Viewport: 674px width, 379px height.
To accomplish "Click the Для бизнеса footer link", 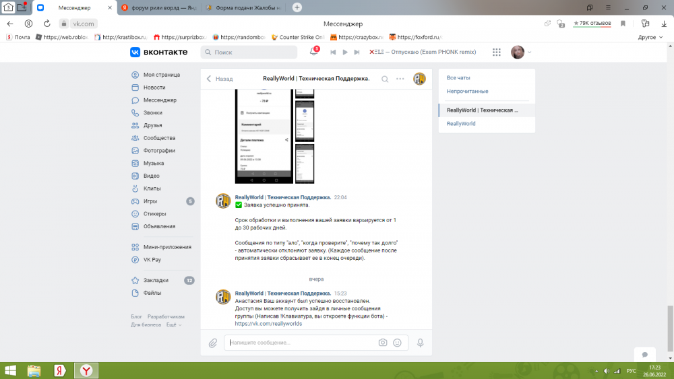I will pyautogui.click(x=146, y=325).
